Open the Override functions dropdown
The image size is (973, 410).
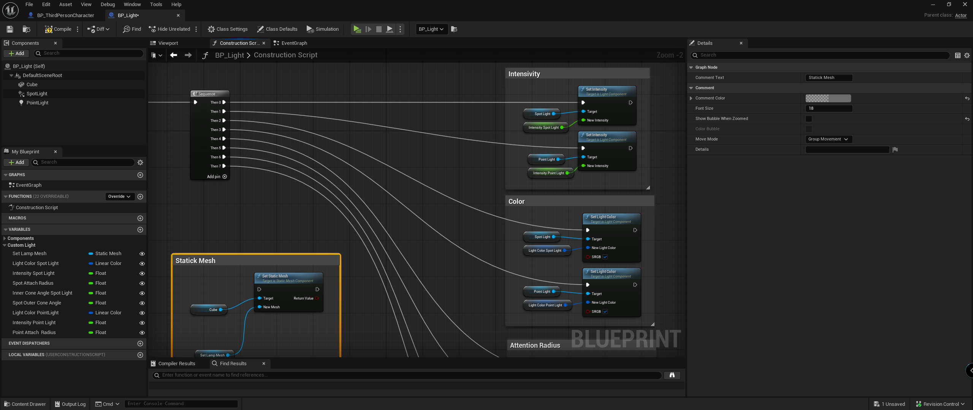119,197
